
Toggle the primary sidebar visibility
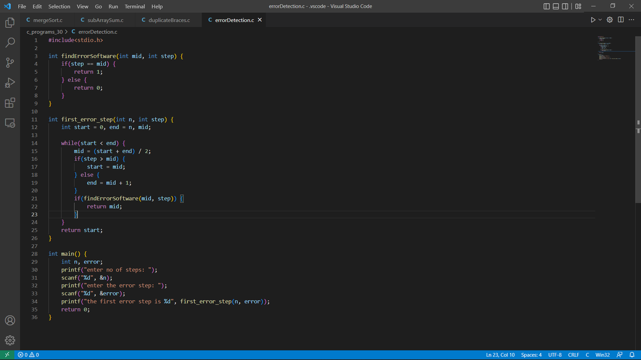(546, 6)
